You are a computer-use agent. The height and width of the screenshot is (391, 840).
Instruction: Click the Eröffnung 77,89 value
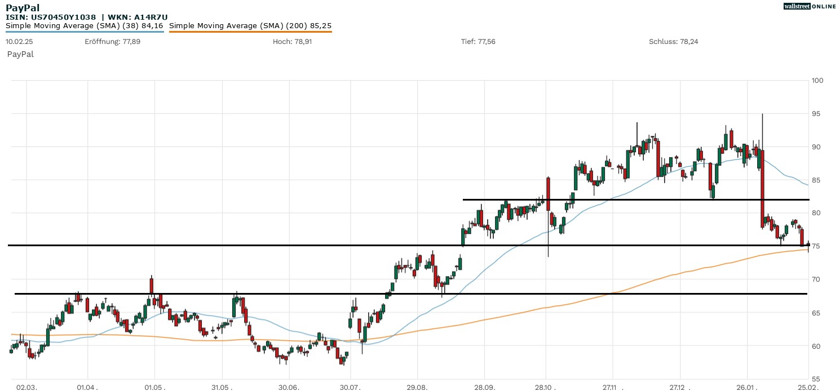105,42
